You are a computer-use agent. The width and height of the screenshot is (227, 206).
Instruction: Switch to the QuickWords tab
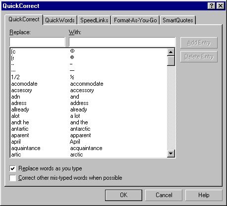pyautogui.click(x=60, y=20)
